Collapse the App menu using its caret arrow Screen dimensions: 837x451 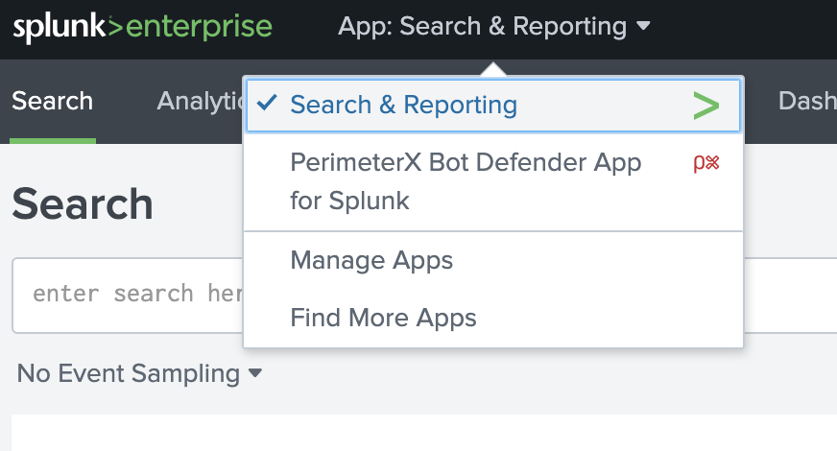(x=643, y=27)
